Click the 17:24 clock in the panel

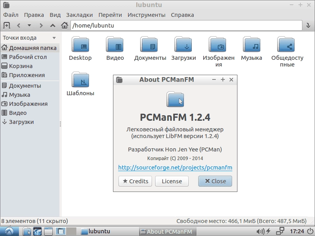[x=297, y=231]
